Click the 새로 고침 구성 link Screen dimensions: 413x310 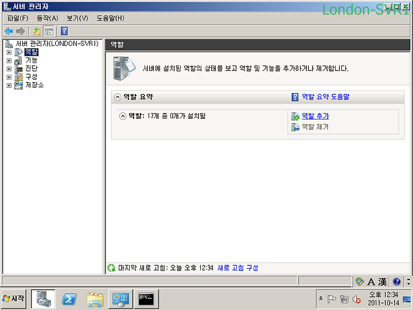click(x=238, y=268)
